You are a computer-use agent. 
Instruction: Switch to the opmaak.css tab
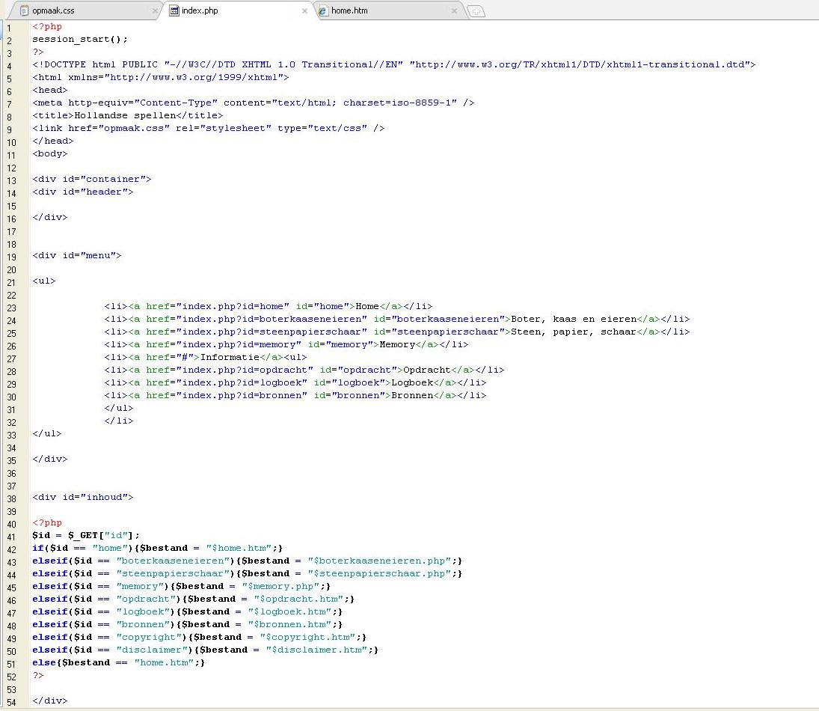53,11
